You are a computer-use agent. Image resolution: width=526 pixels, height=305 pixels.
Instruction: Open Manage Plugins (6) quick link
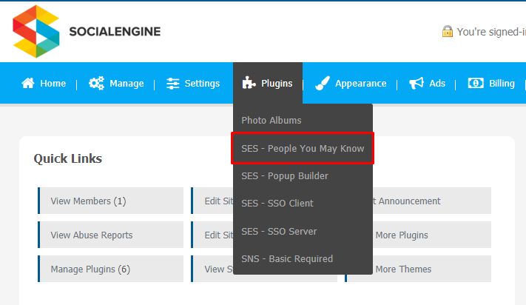(x=111, y=269)
